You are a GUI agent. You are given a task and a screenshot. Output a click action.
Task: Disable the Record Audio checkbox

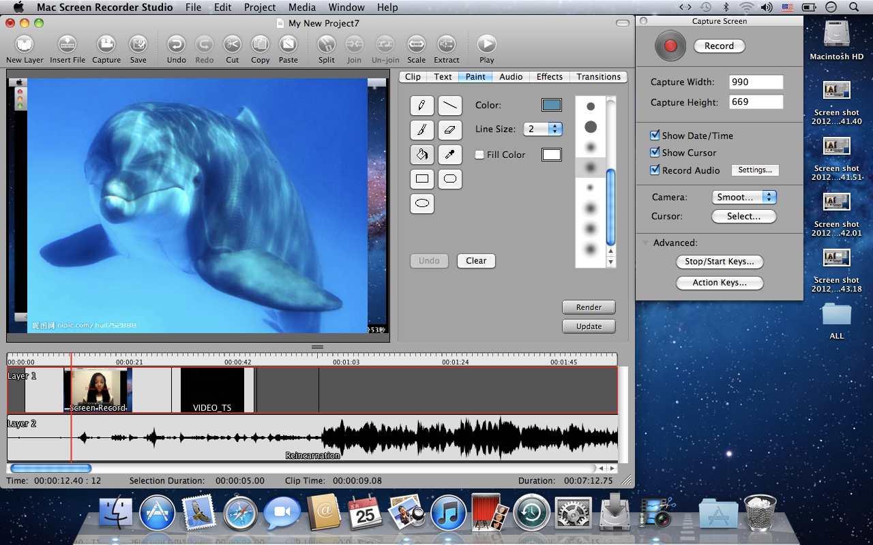tap(655, 170)
